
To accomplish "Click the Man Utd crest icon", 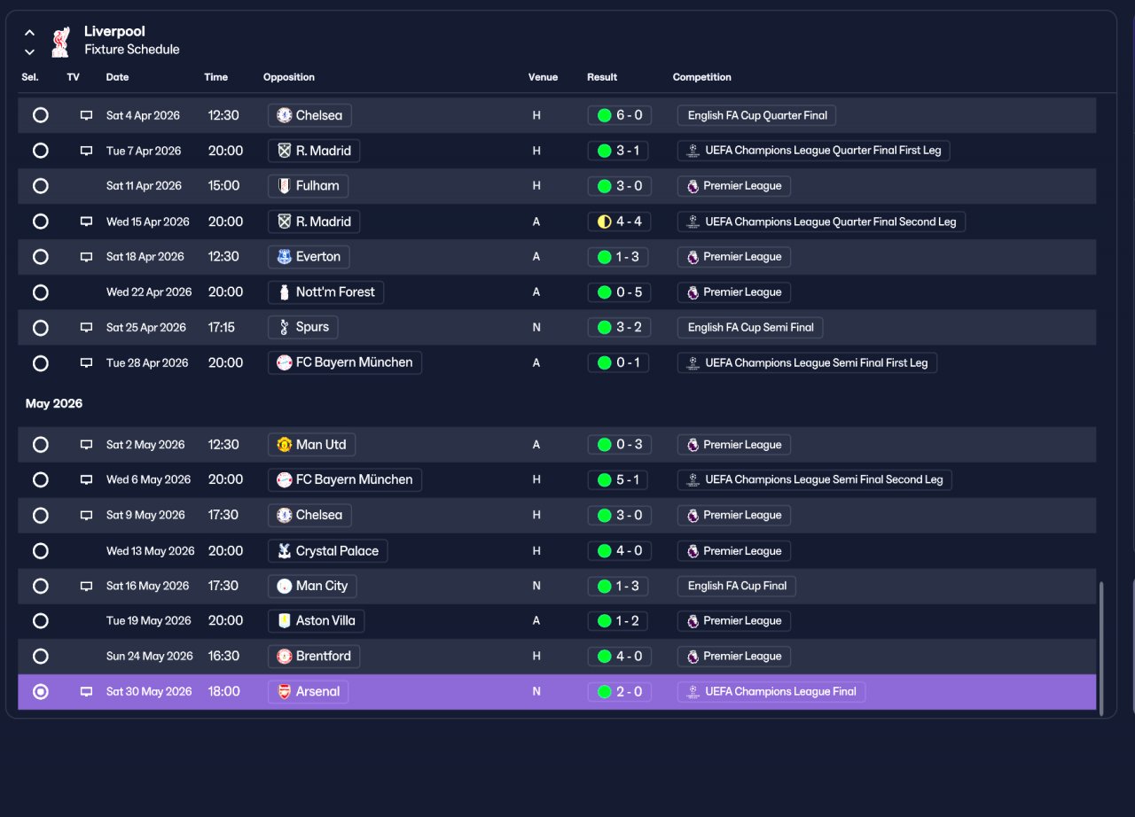I will pos(284,445).
